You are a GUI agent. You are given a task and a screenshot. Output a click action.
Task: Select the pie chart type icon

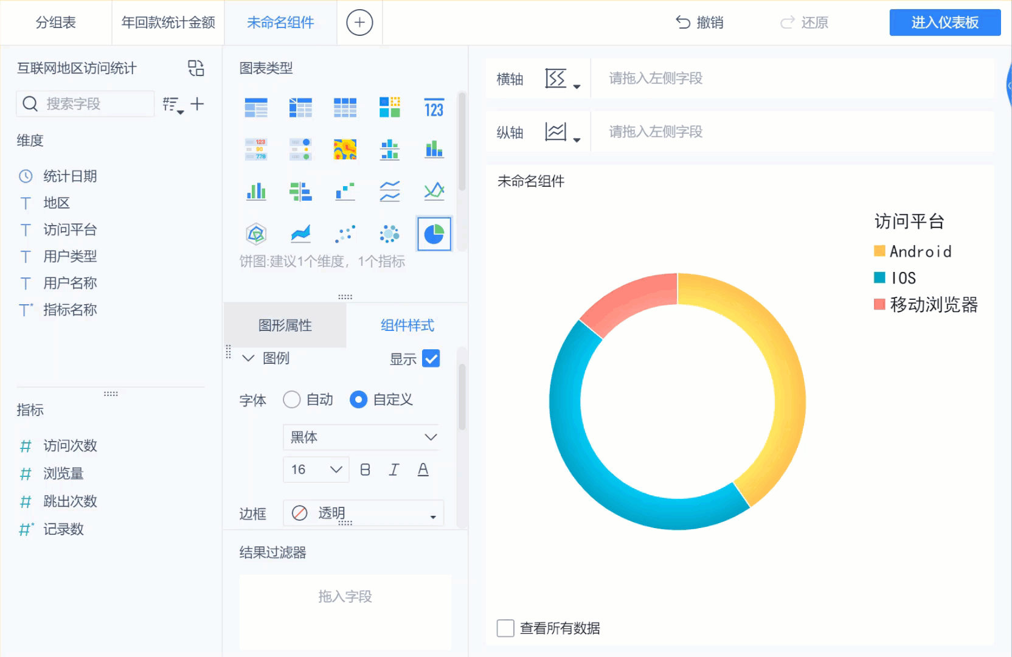(434, 234)
